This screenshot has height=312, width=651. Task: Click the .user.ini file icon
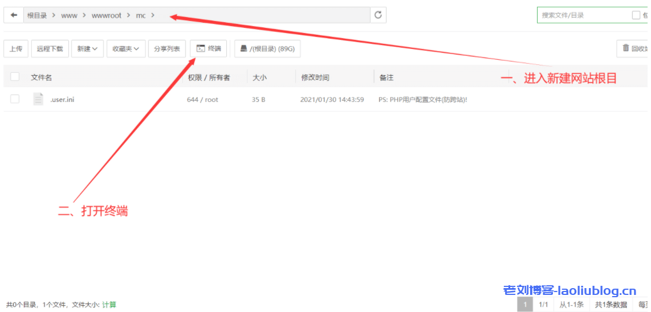(x=38, y=99)
